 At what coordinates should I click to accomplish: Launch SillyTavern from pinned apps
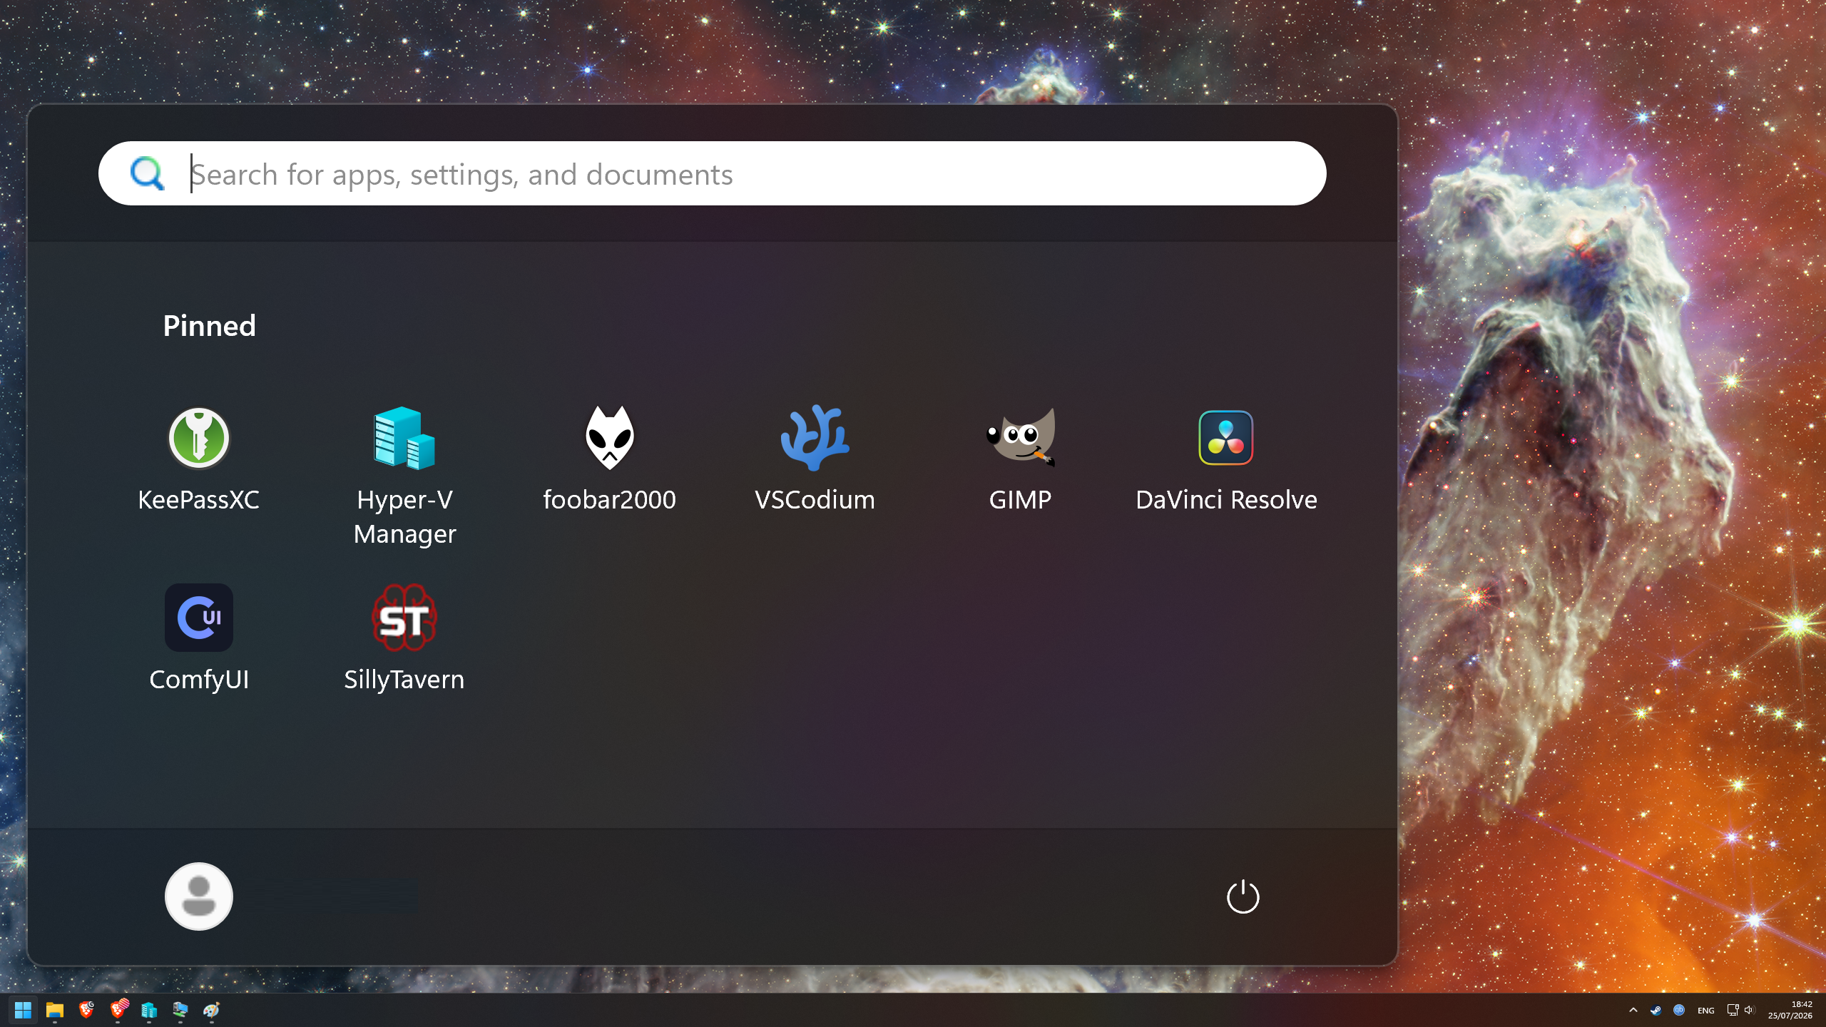pos(404,640)
